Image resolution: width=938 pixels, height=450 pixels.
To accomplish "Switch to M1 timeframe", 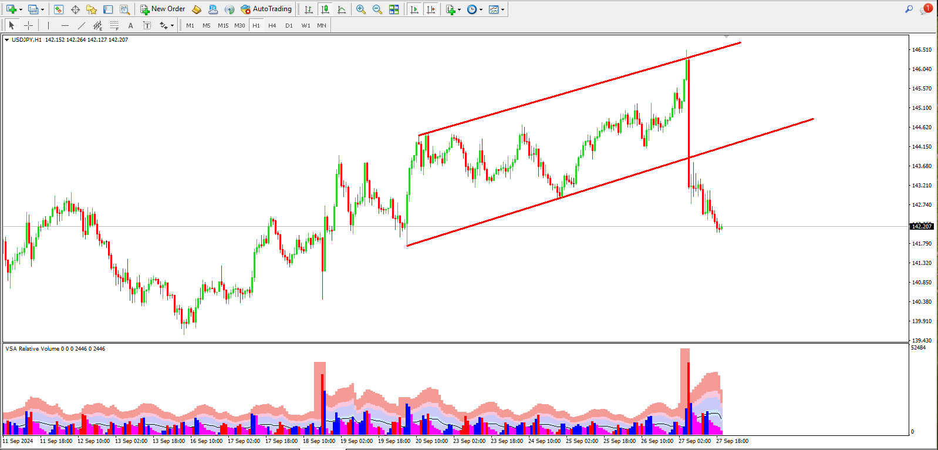I will tap(190, 25).
